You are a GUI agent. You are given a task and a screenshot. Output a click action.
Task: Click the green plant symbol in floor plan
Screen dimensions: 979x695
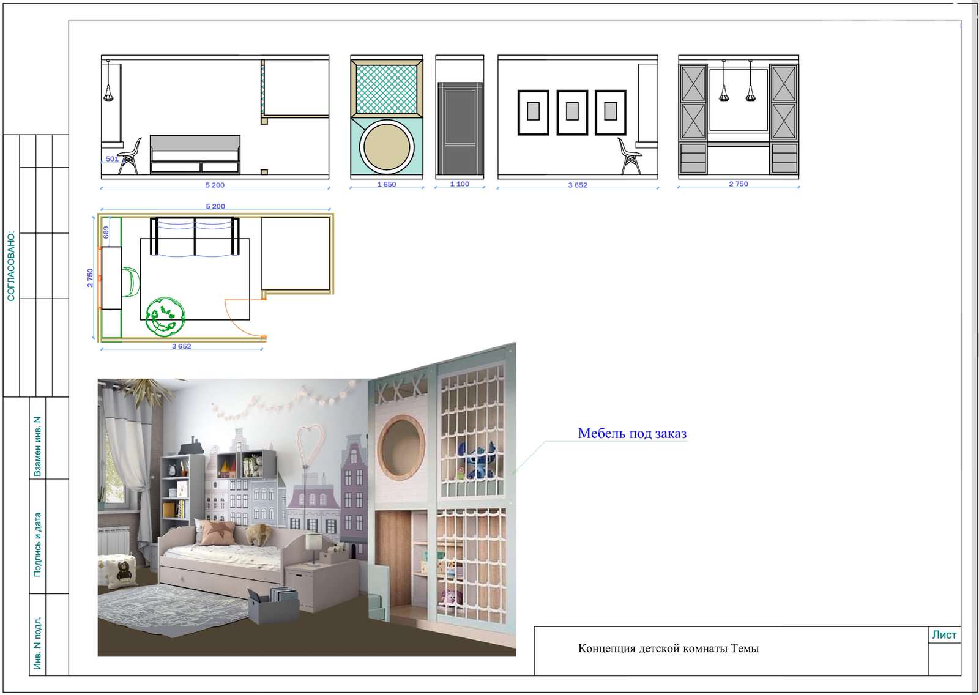click(165, 317)
